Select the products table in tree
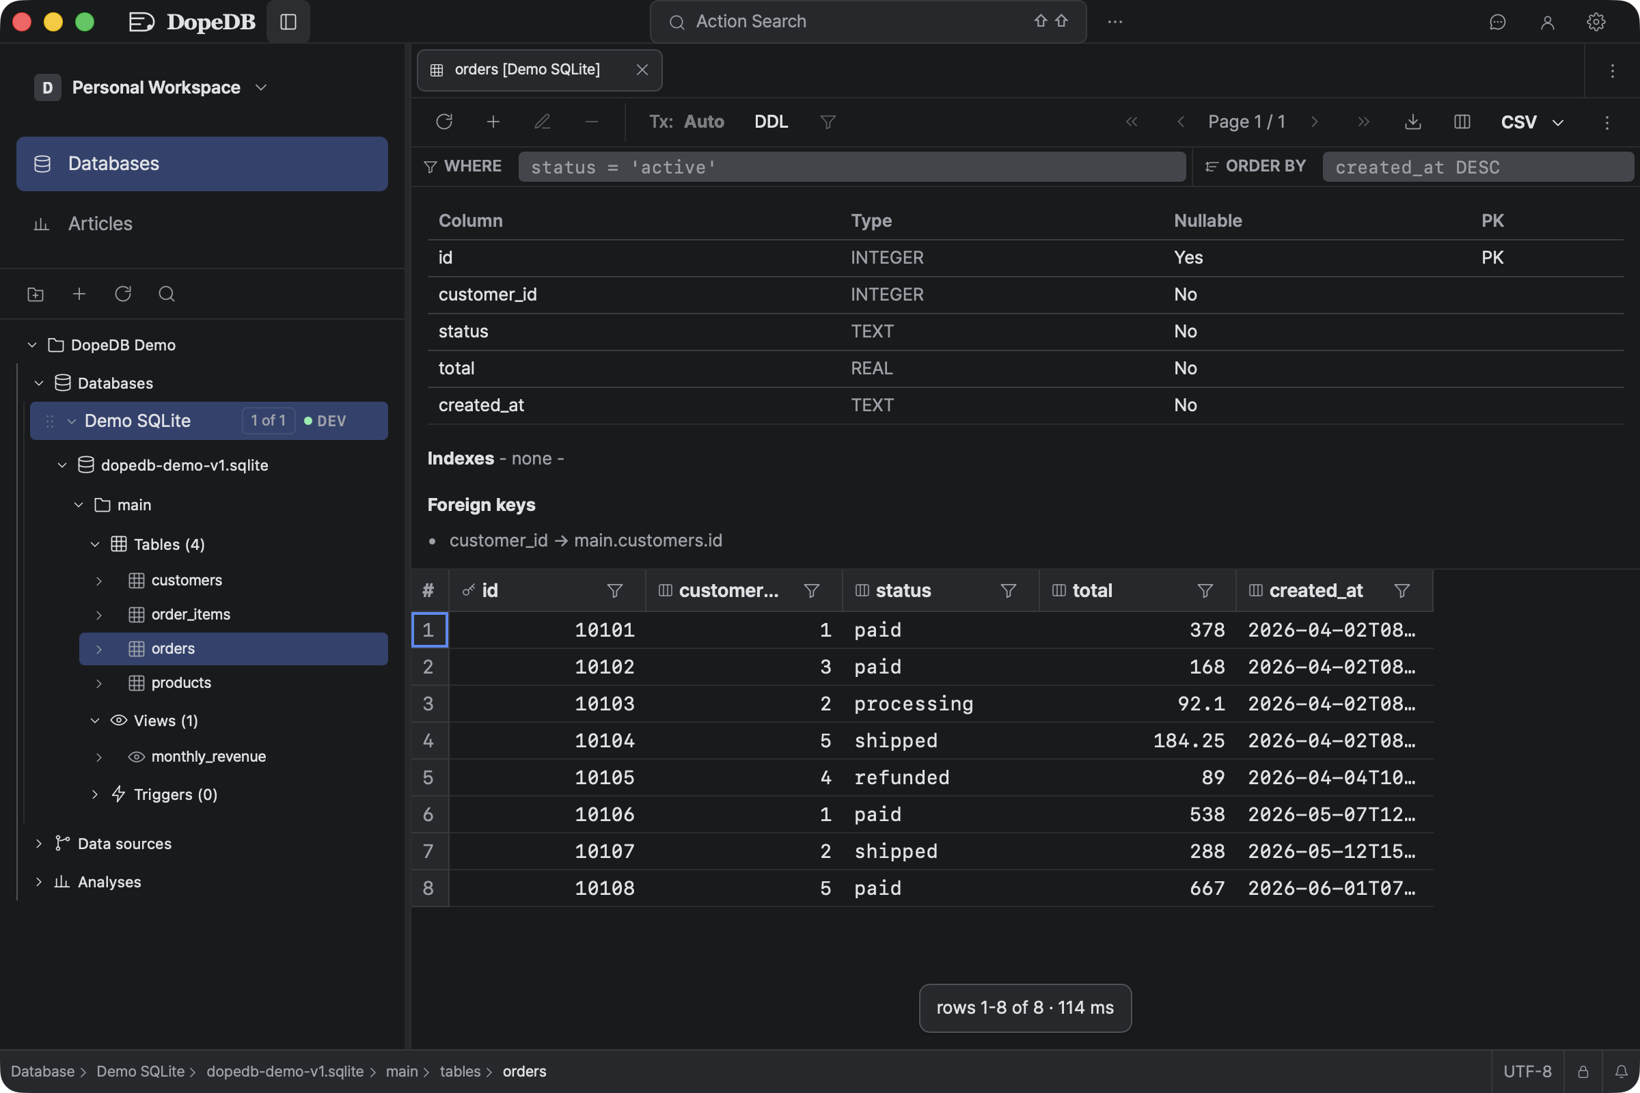Screen dimensions: 1640x1093 pos(233,683)
